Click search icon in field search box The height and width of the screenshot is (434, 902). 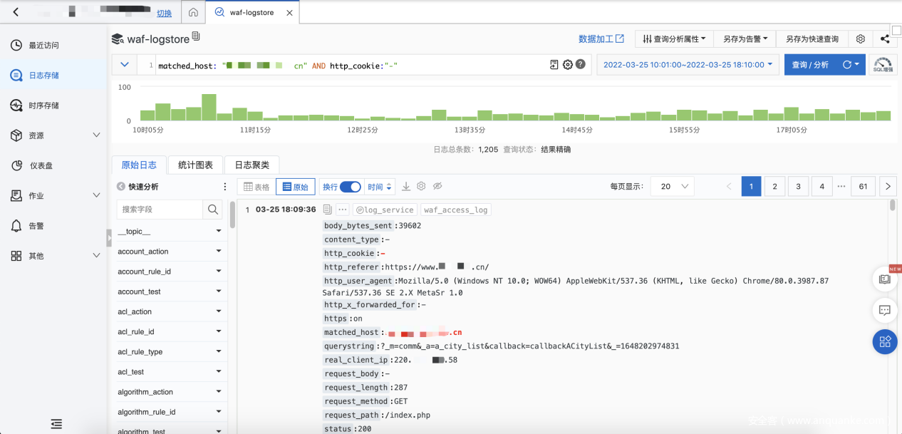pos(212,210)
